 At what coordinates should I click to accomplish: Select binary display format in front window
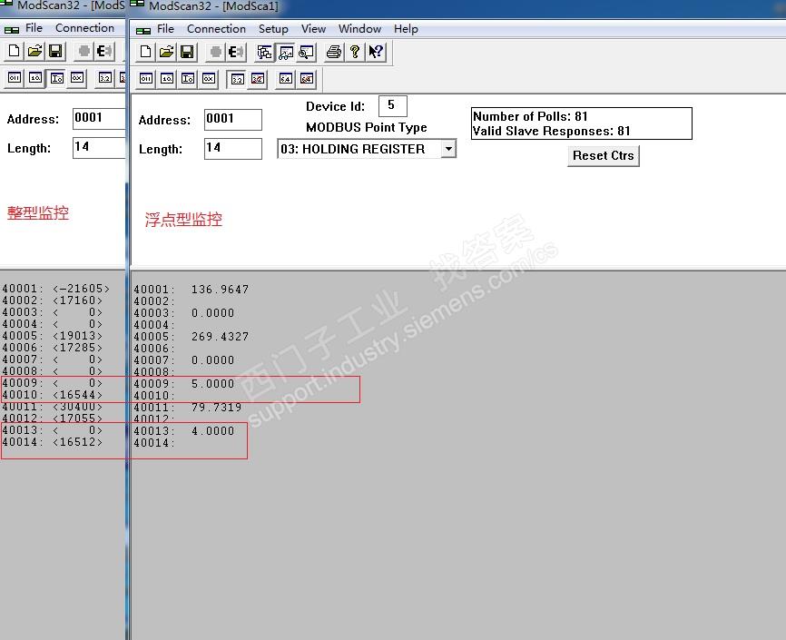146,79
